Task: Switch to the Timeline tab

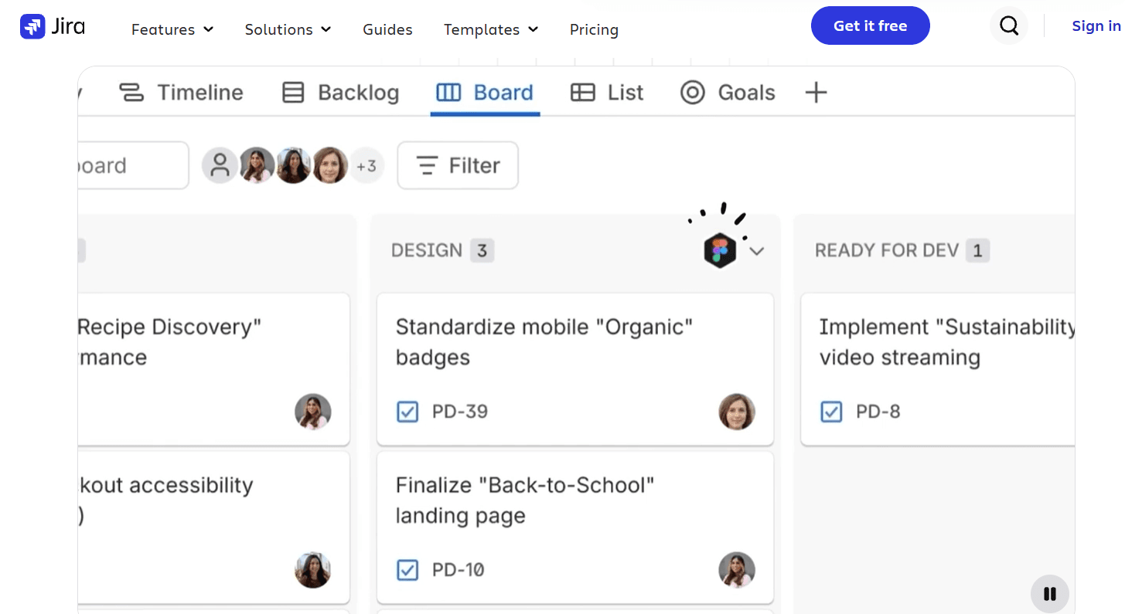Action: pyautogui.click(x=181, y=93)
